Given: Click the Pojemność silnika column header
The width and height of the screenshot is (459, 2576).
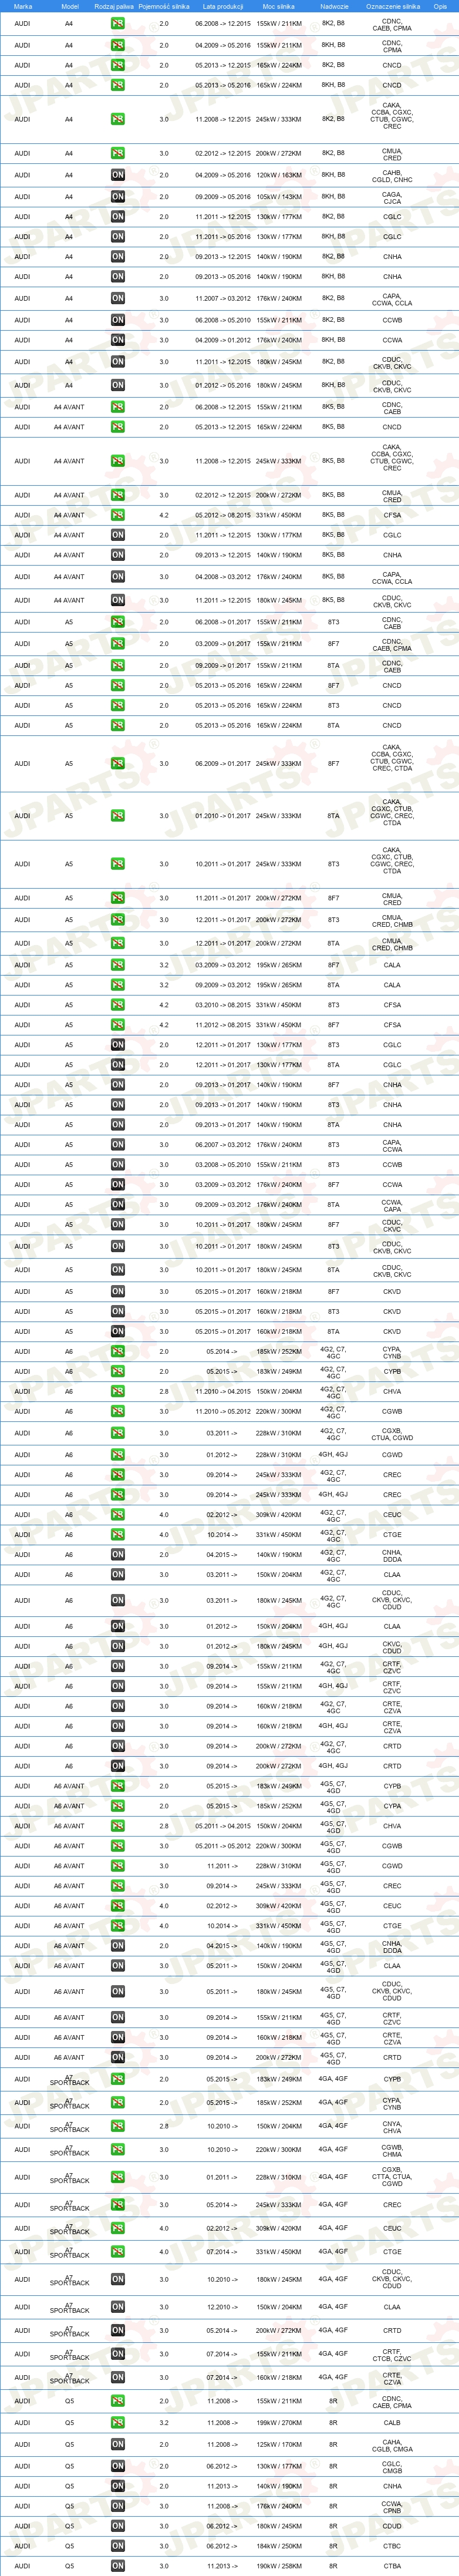Looking at the screenshot, I should click(164, 6).
